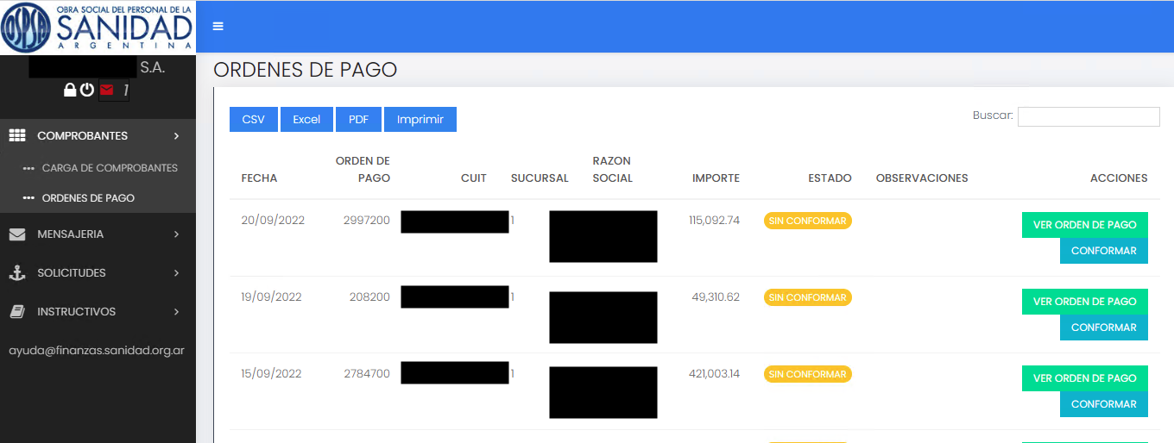
Task: Export table to Excel
Action: 306,120
